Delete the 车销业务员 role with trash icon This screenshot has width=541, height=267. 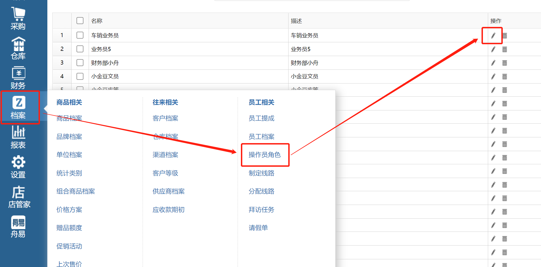504,36
